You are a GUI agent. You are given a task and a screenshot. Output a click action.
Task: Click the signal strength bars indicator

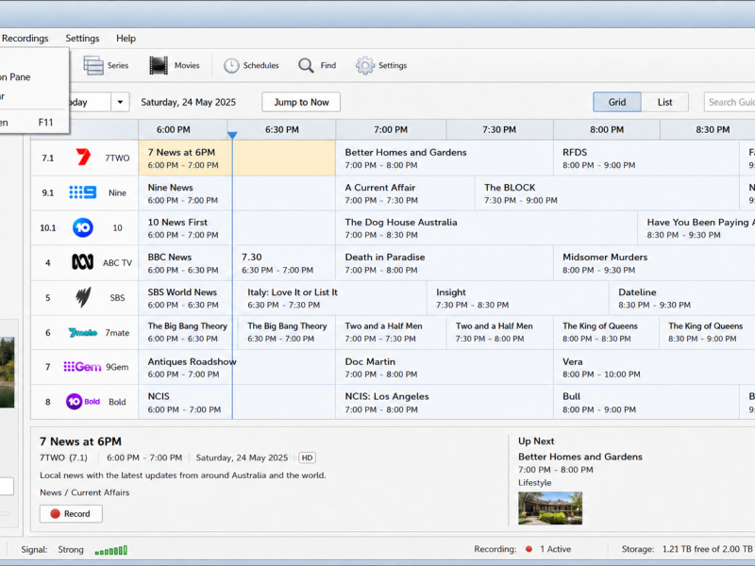click(111, 550)
